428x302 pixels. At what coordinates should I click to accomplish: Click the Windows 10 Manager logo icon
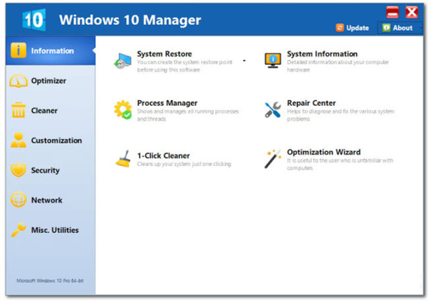click(x=33, y=20)
